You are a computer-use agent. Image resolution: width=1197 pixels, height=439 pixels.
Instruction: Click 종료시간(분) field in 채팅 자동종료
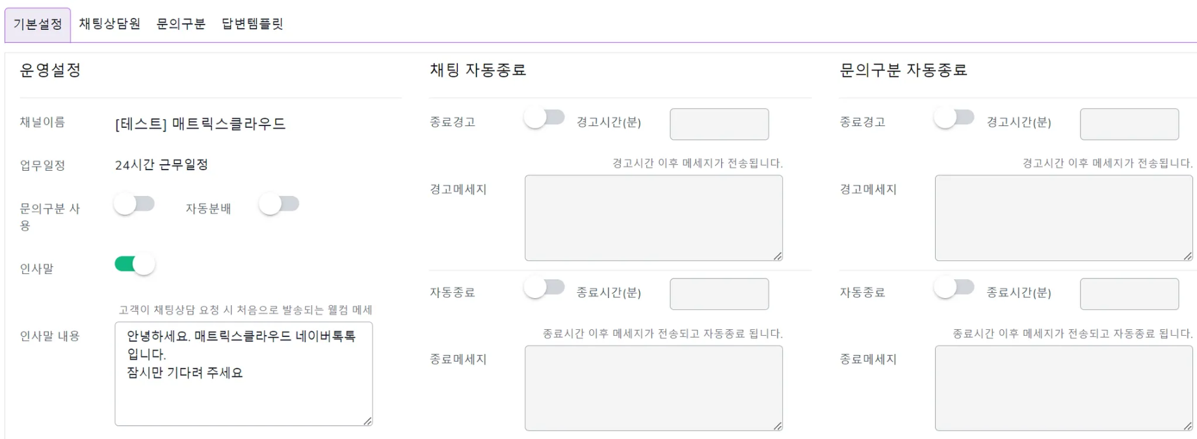(719, 294)
